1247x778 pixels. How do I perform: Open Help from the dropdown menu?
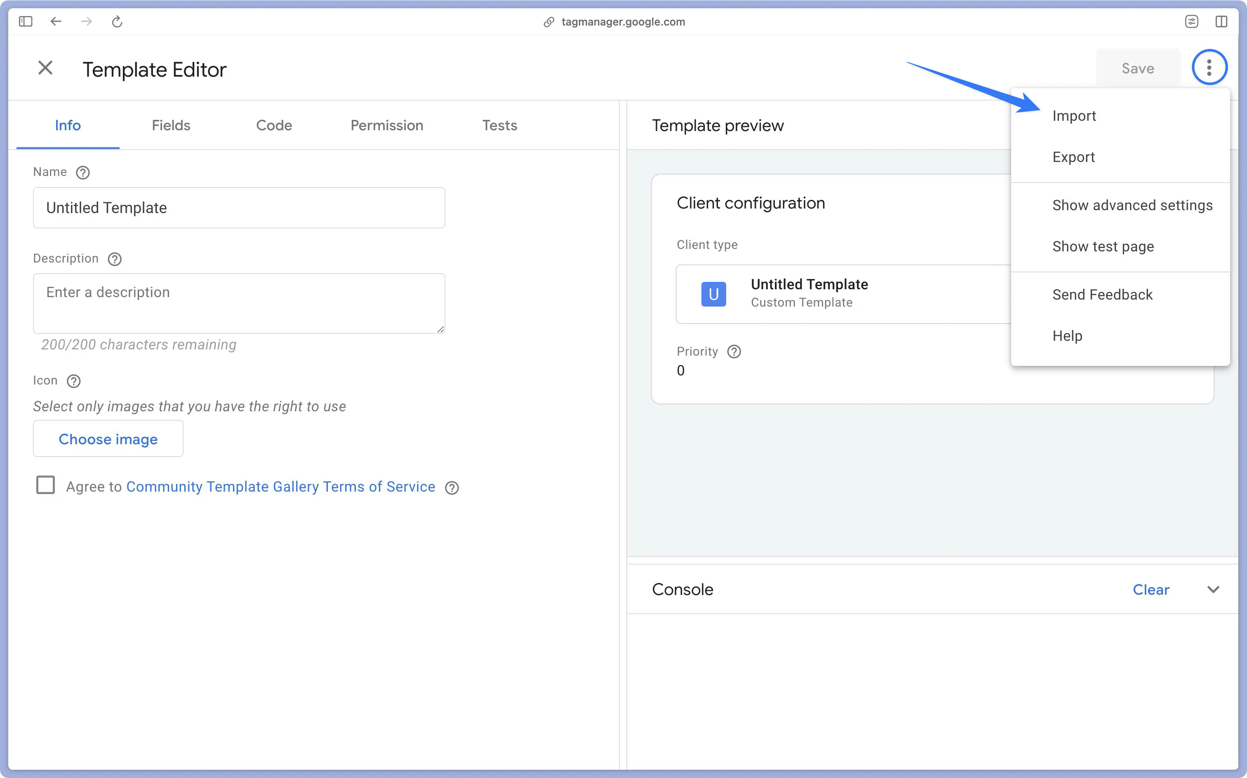click(1120, 336)
